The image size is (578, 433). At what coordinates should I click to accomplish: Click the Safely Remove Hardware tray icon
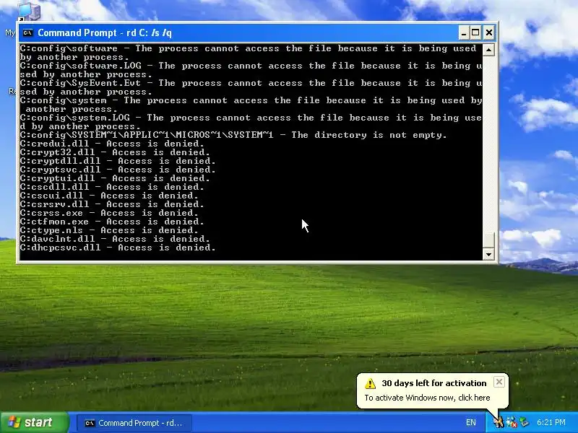pos(524,422)
